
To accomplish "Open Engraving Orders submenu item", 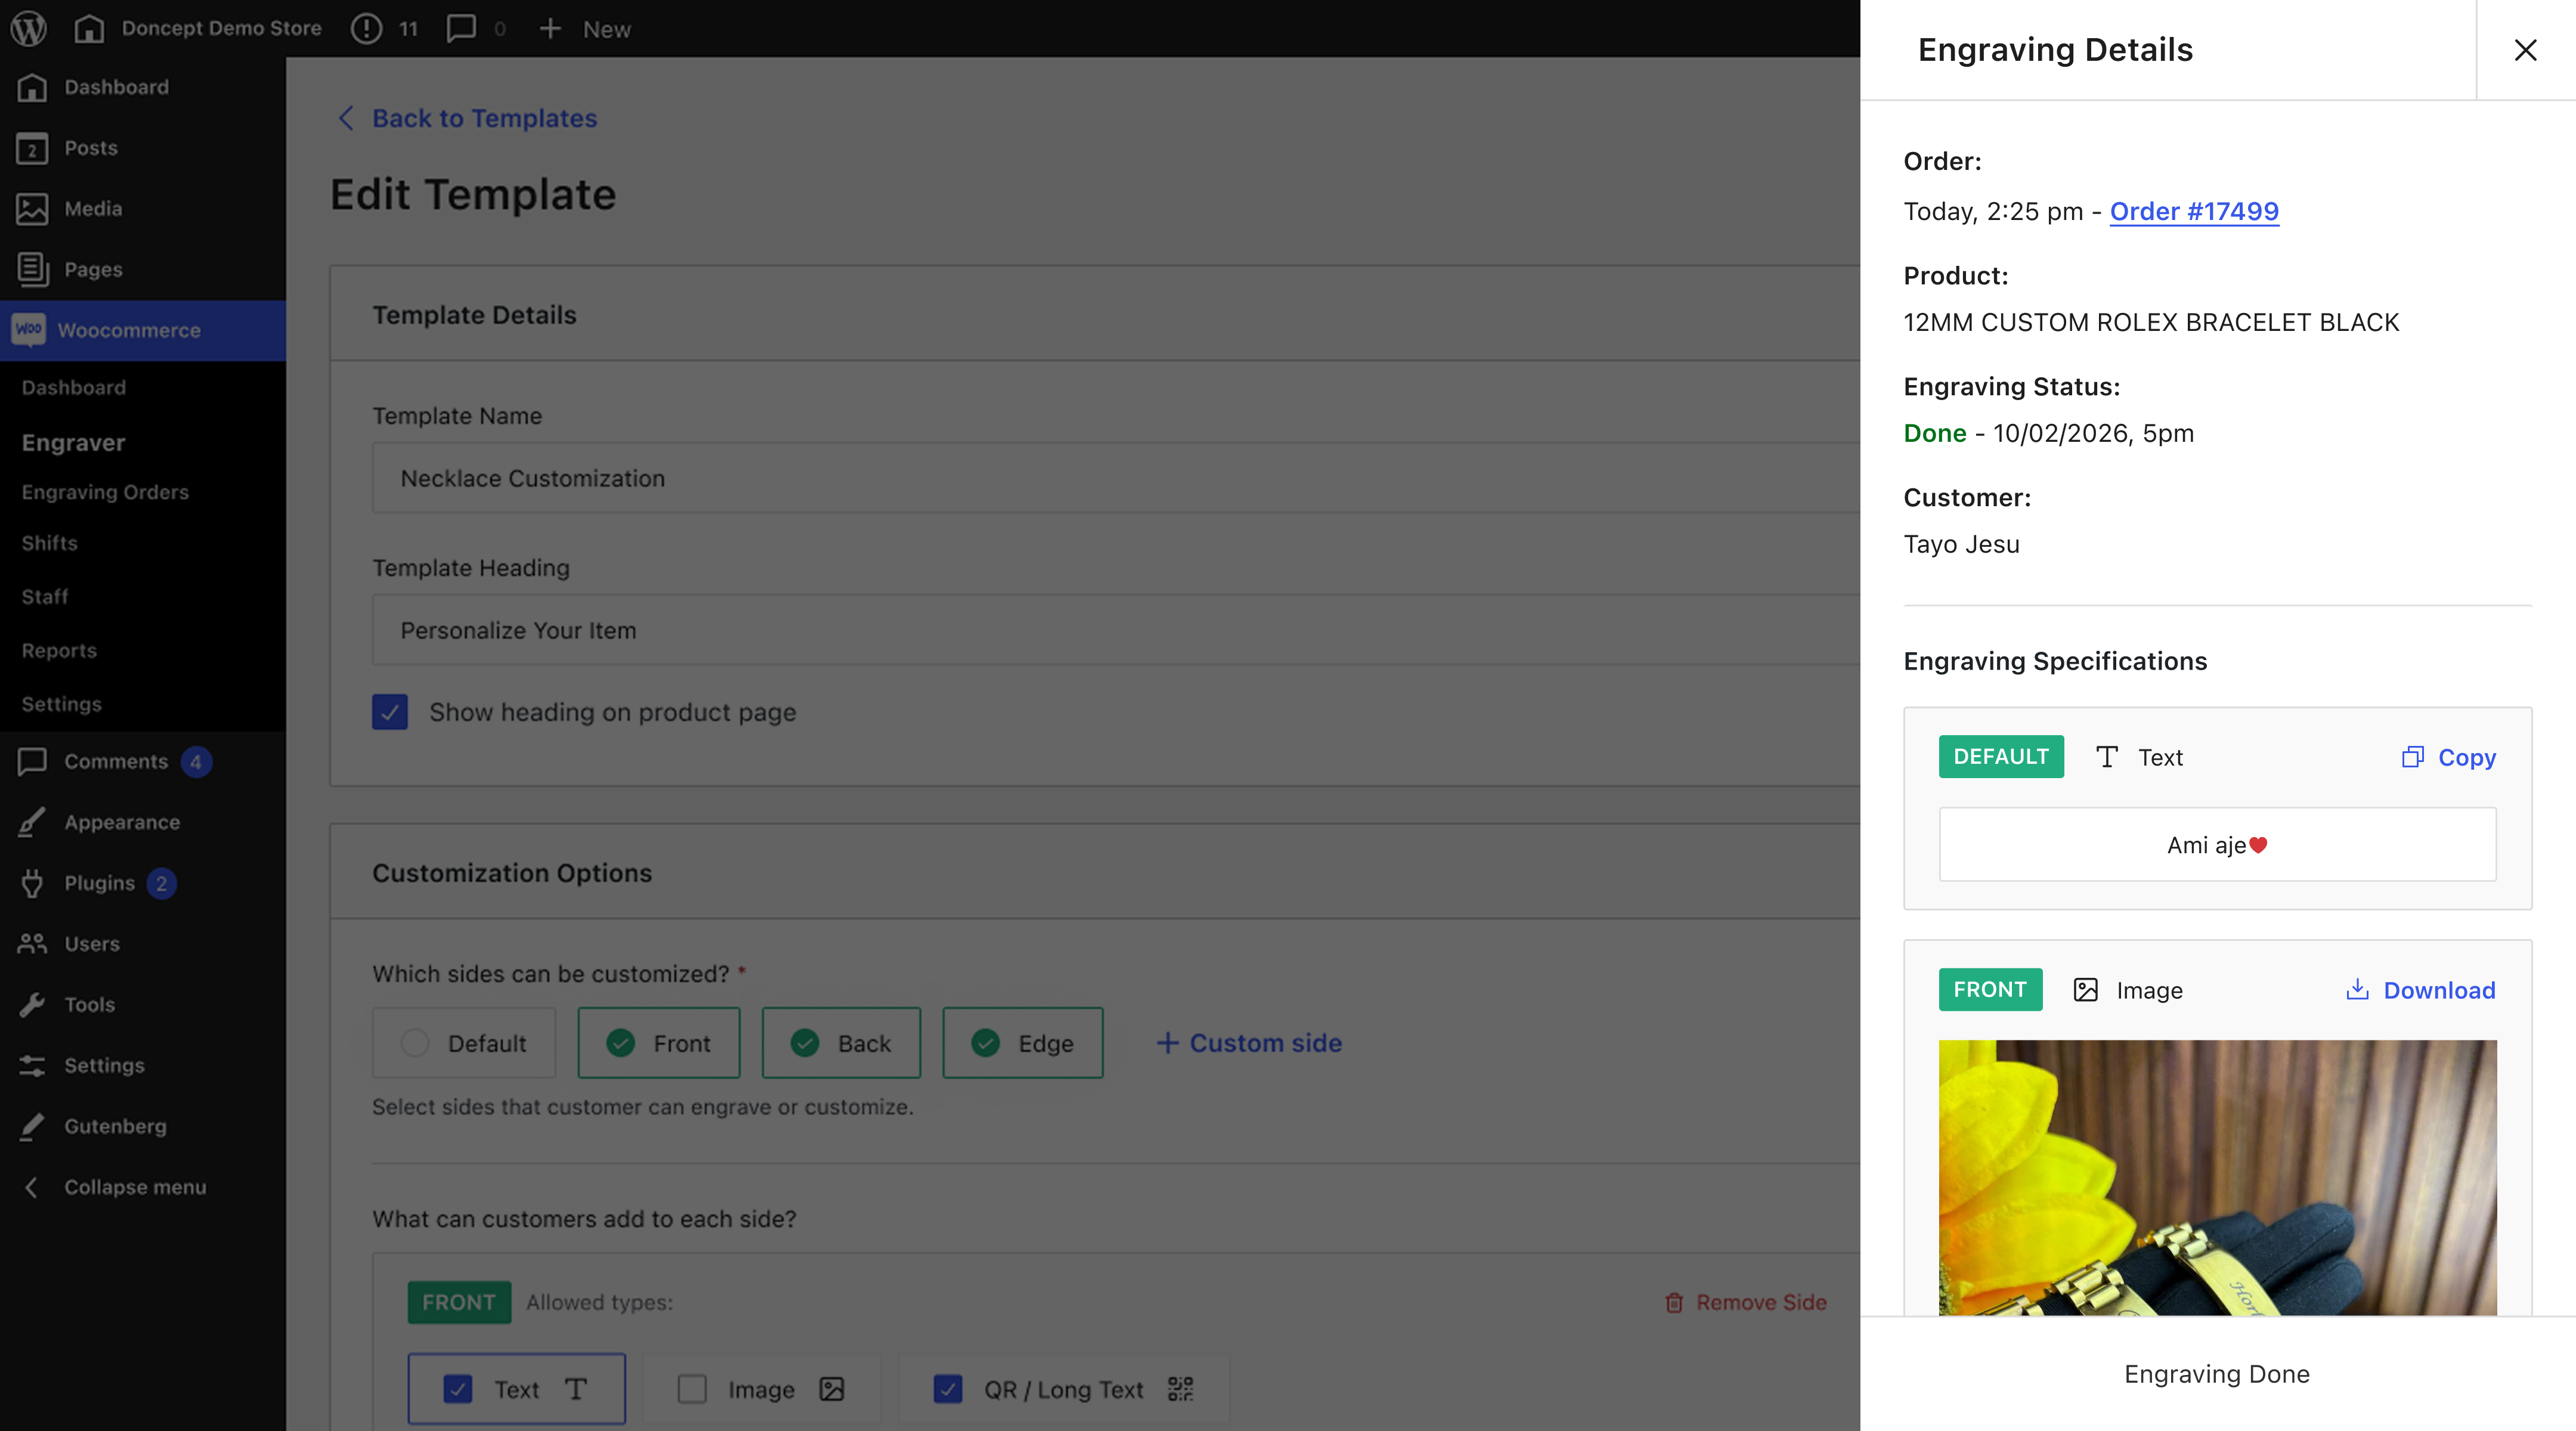I will click(105, 492).
